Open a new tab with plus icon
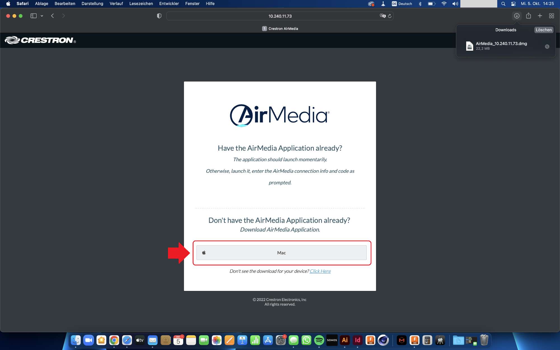Screen dimensions: 560x350 click(x=540, y=16)
